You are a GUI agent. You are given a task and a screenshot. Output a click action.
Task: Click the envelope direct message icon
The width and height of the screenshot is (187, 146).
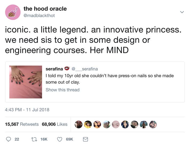85,139
